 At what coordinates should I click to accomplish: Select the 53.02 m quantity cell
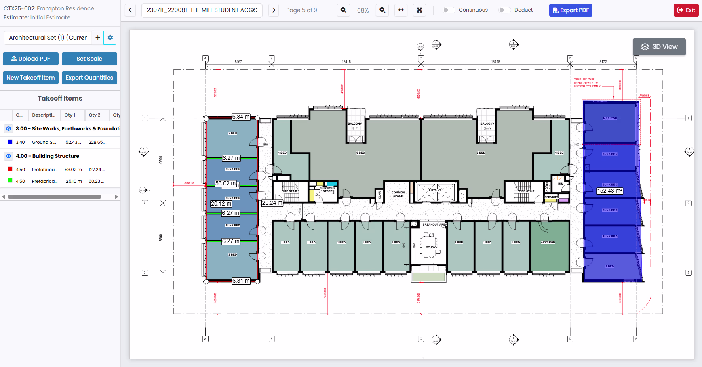73,170
